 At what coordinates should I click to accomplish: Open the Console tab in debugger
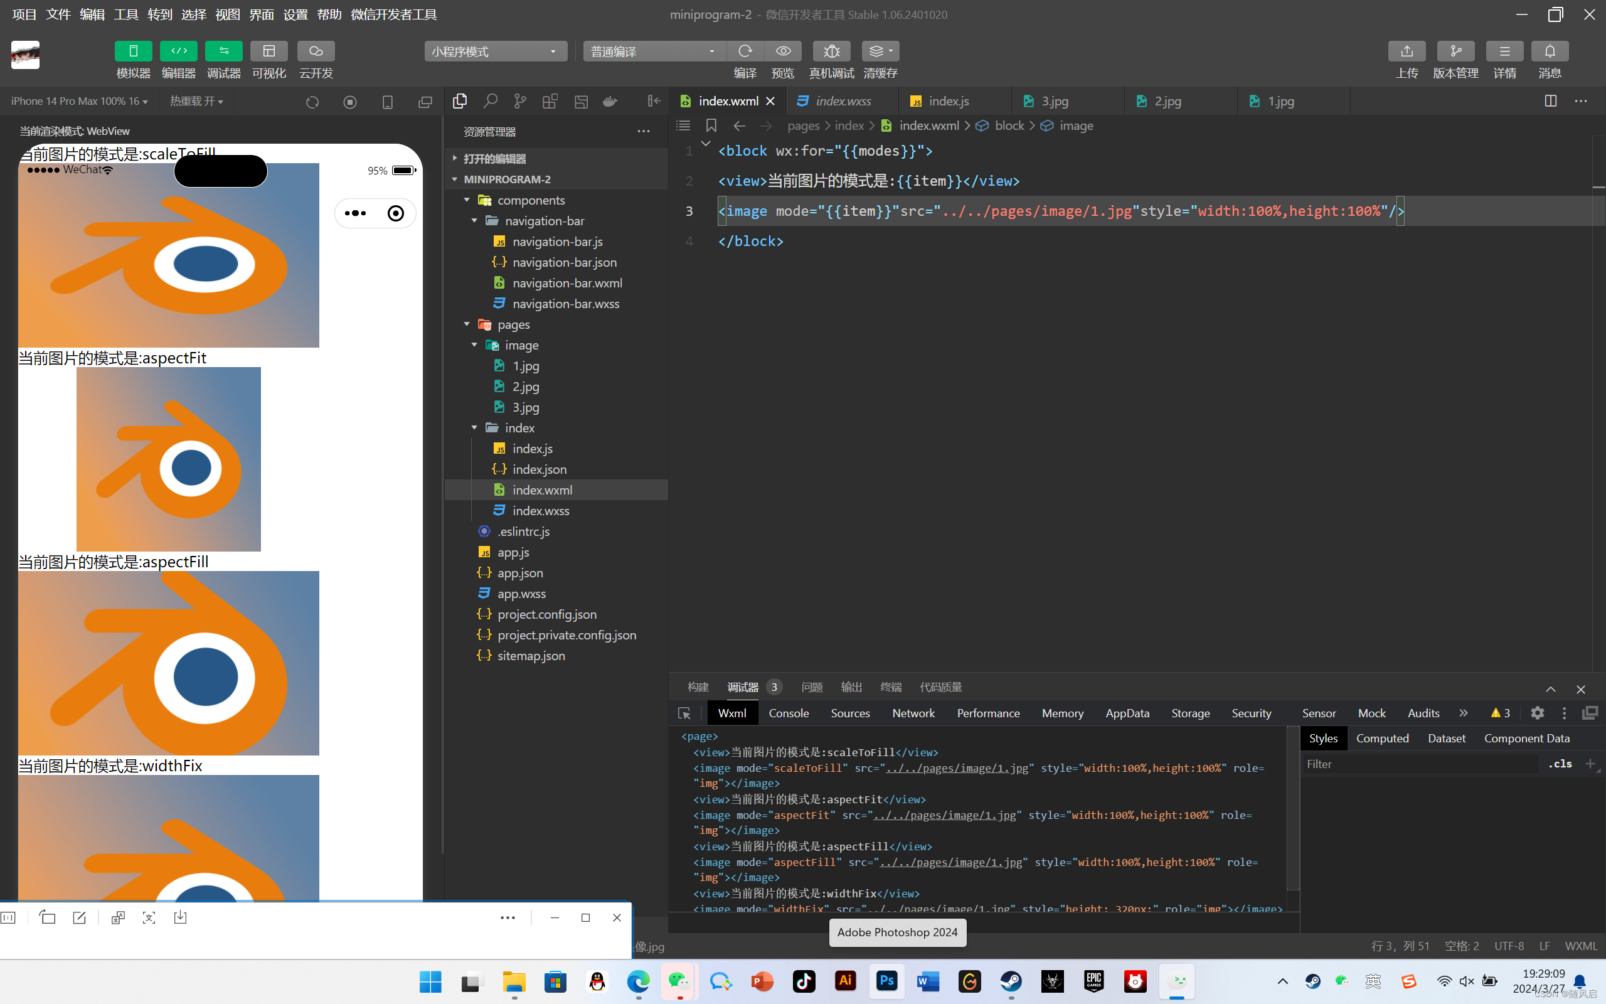[x=789, y=713]
